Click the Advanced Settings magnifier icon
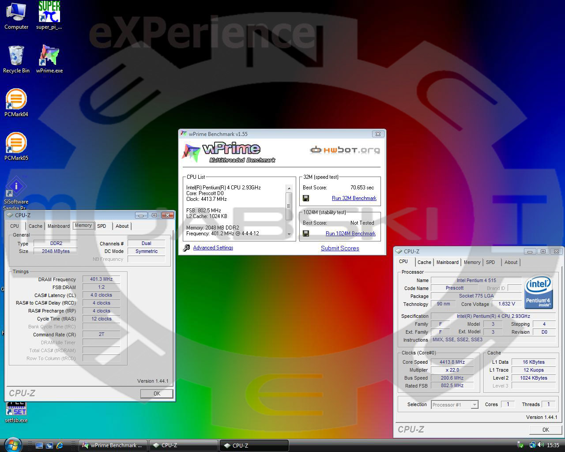 coord(186,248)
